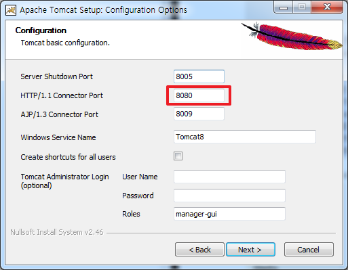Click 'Tomcat basic configuration.' subtitle
348x270 pixels.
coord(65,43)
